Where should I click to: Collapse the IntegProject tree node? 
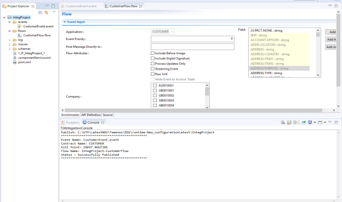4,18
